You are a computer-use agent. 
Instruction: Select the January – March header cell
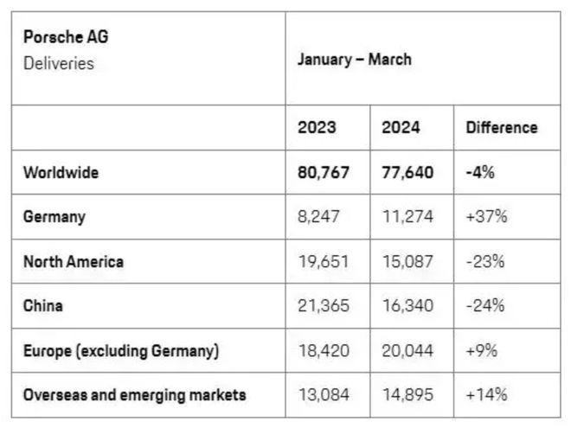coord(354,60)
